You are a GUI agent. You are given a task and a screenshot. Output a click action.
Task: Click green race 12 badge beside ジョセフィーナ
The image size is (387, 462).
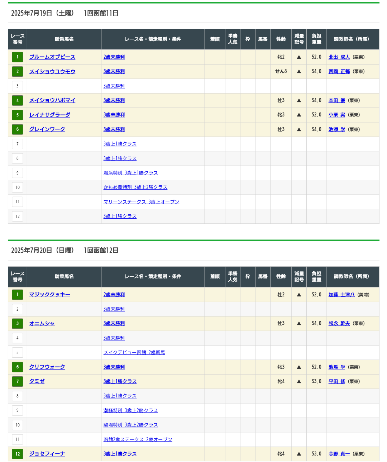tap(17, 454)
